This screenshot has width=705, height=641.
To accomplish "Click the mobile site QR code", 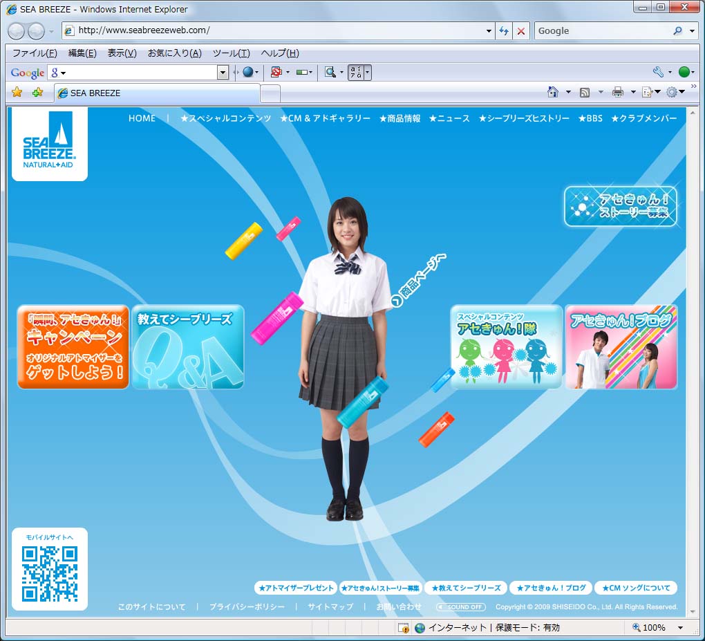I will (x=50, y=573).
